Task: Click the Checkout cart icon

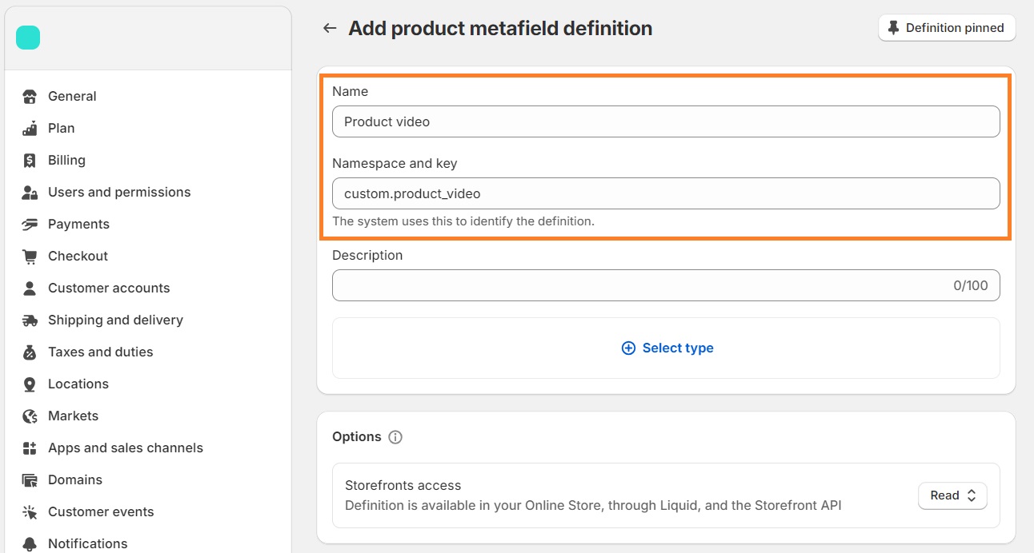Action: [30, 257]
